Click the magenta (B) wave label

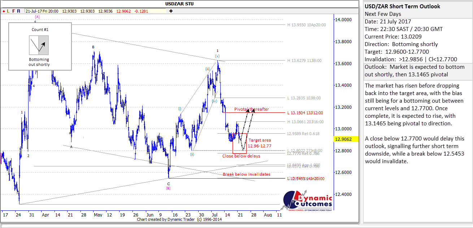coord(168,188)
